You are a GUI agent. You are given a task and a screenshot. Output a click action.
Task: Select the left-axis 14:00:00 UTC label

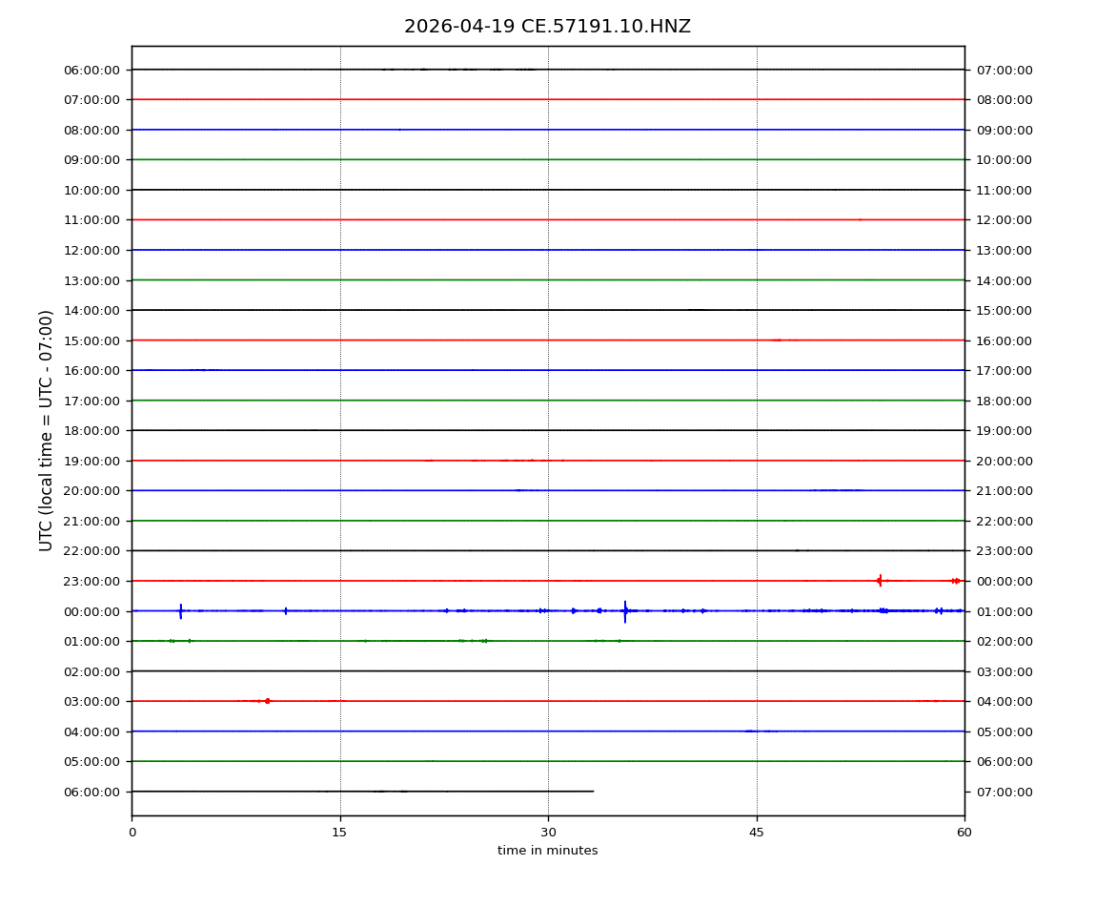coord(92,310)
